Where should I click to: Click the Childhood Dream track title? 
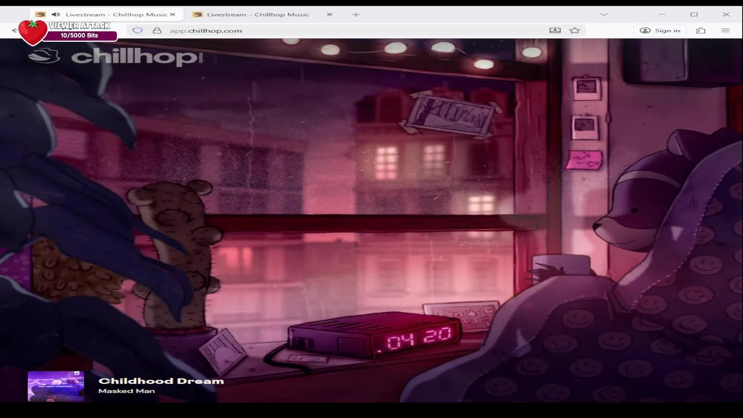click(x=161, y=381)
